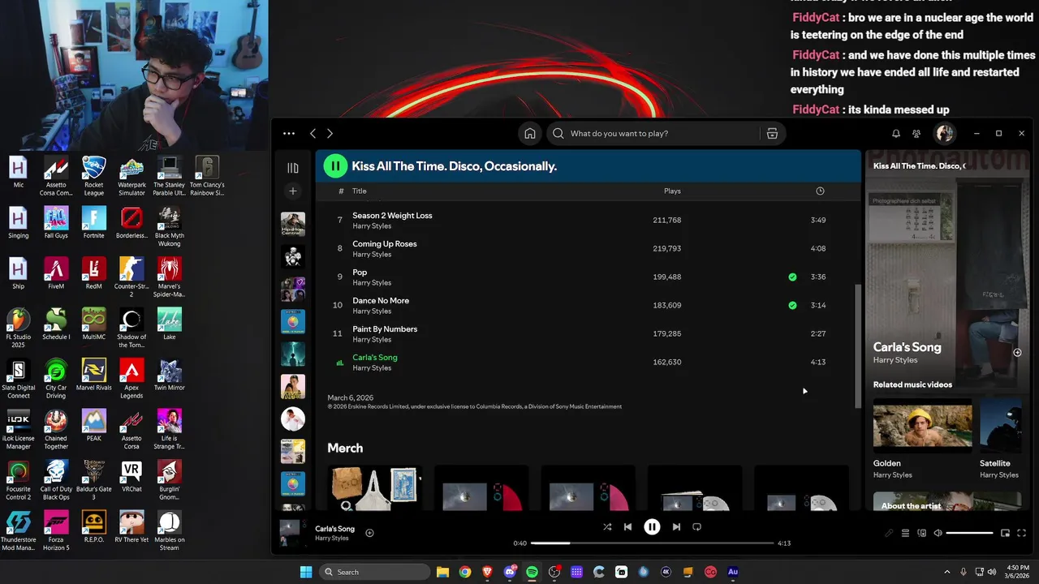Select the R.E.P.O. desktop icon
1039x584 pixels.
click(93, 527)
